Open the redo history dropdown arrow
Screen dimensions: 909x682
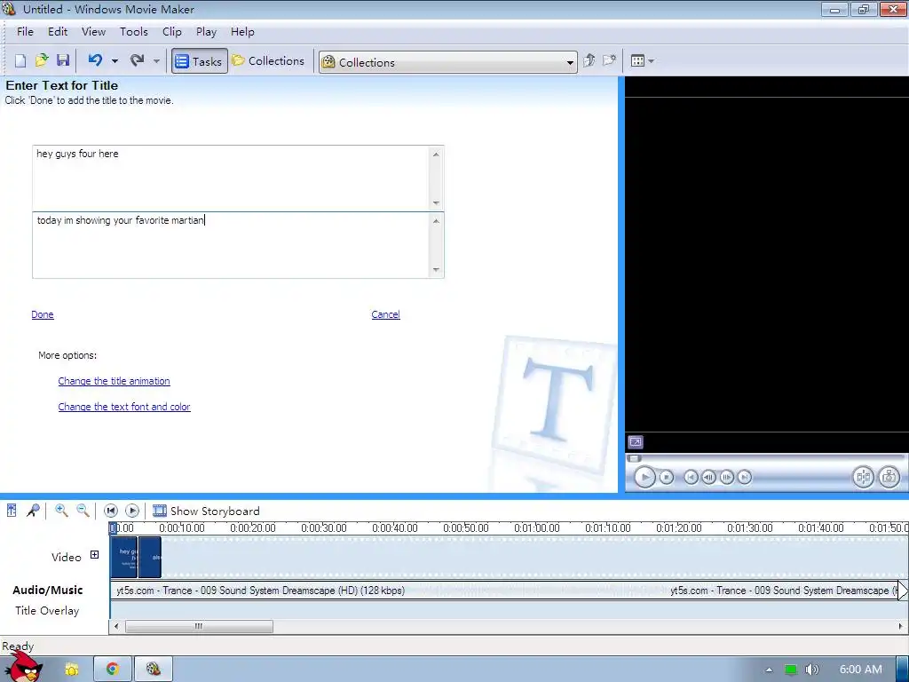click(156, 61)
